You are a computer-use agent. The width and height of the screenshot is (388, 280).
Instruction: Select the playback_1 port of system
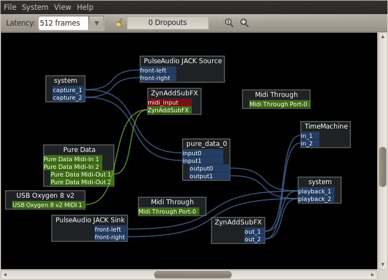316,191
